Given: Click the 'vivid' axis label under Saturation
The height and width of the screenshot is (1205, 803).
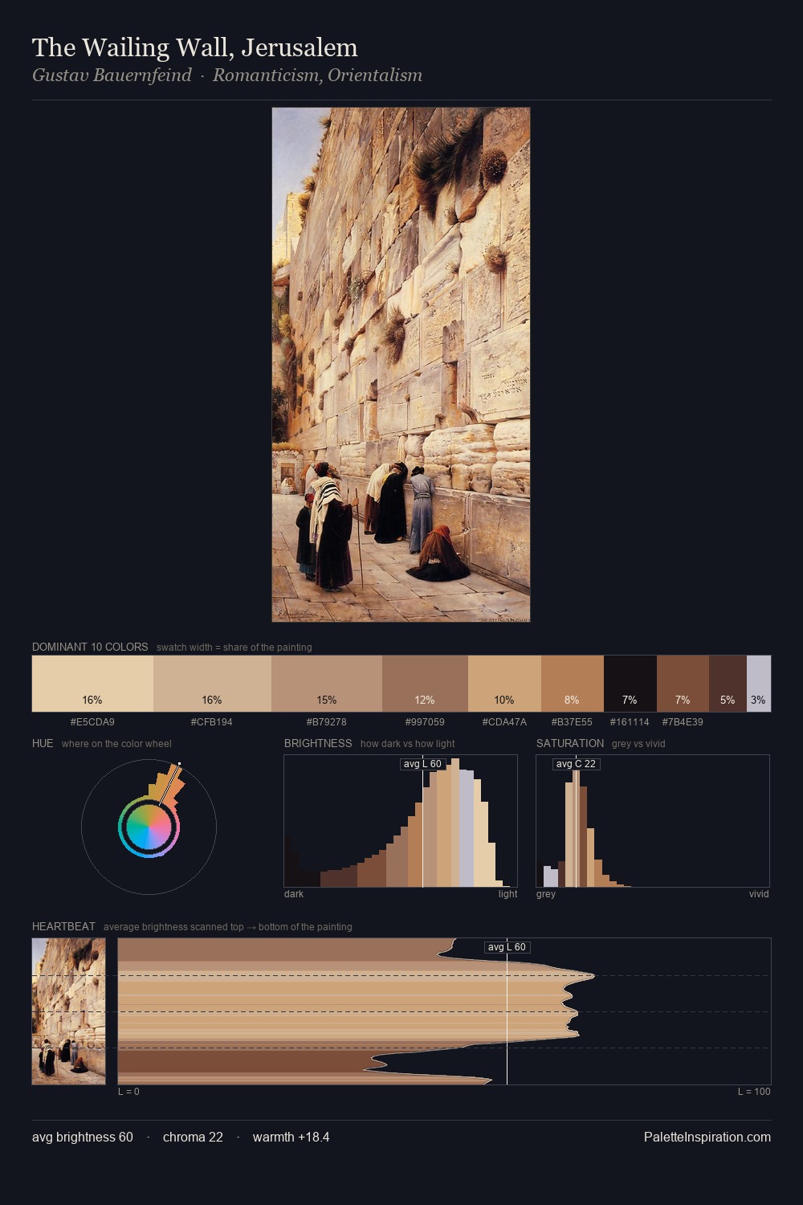Looking at the screenshot, I should tap(759, 894).
